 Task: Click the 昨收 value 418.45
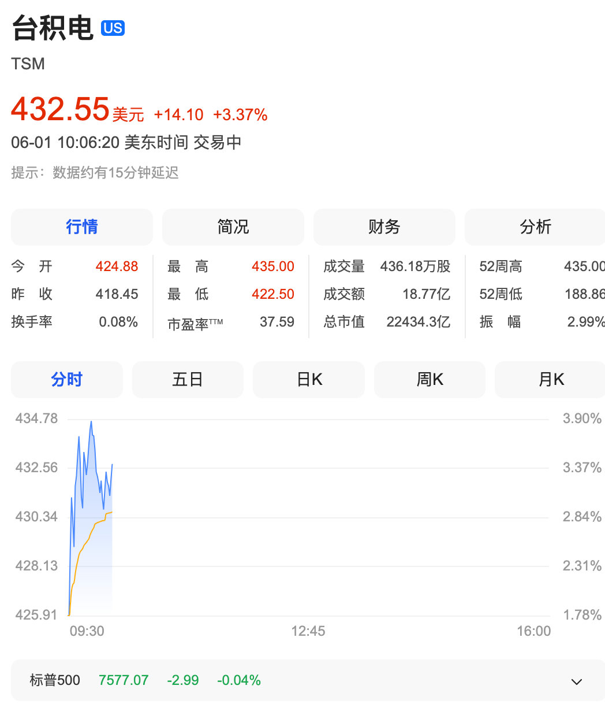coord(117,294)
